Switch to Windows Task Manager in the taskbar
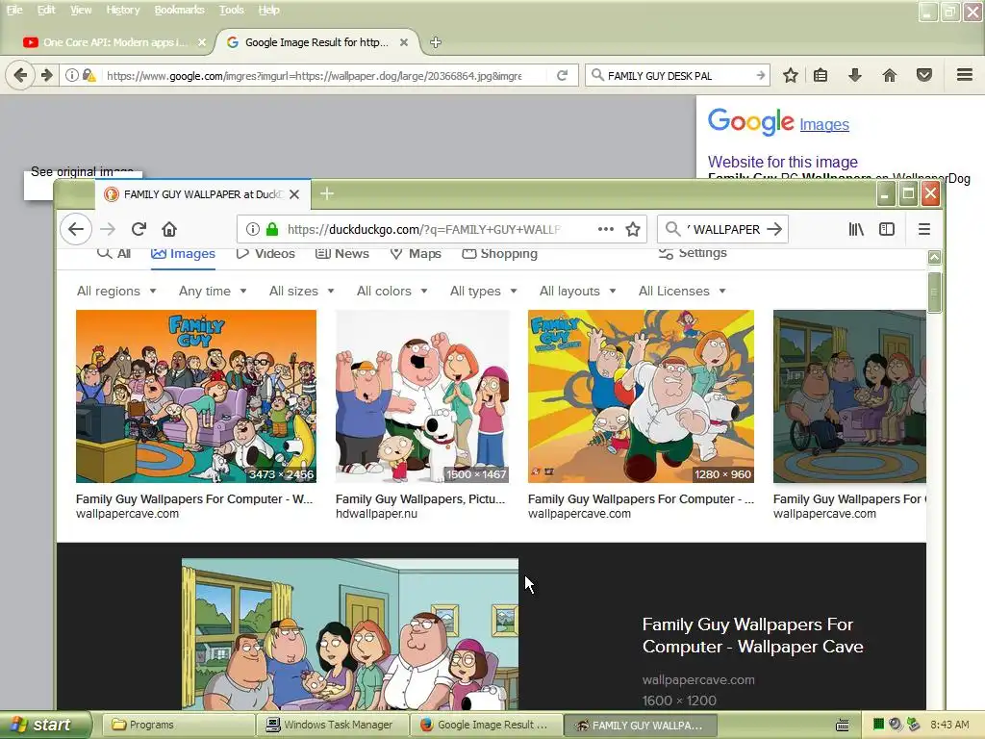Screen dimensions: 985x739 (332, 725)
